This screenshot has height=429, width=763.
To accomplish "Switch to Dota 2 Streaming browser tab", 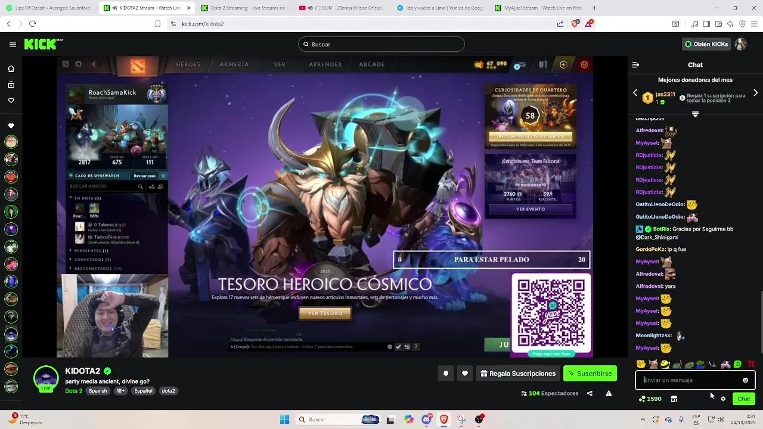I will coord(244,8).
